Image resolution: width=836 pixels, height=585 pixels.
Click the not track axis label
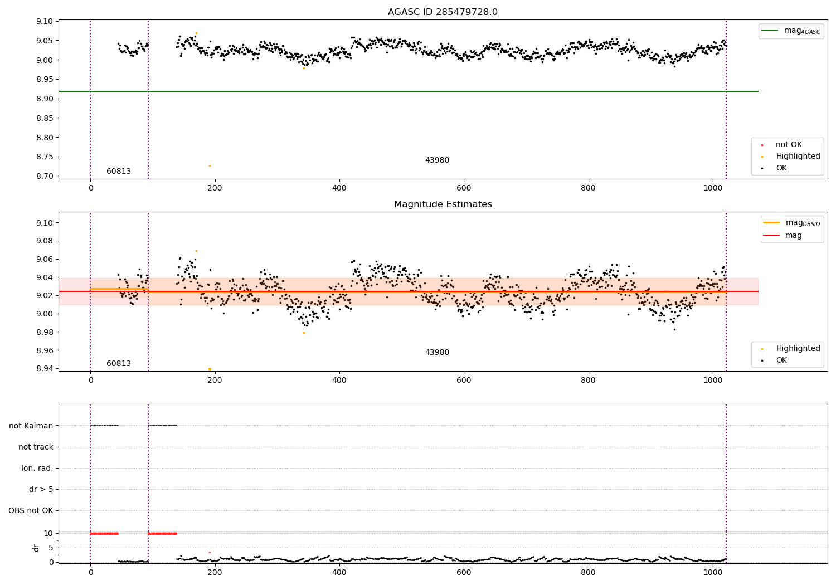pos(36,447)
